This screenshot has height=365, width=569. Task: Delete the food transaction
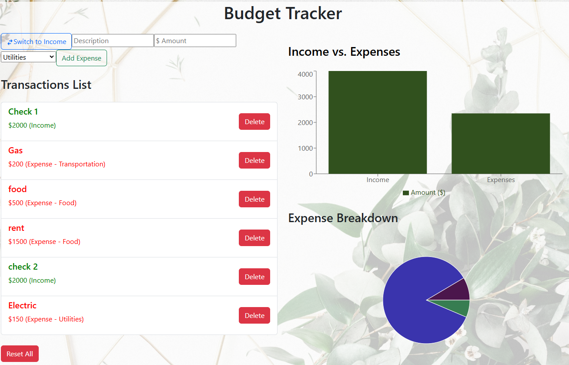click(254, 199)
